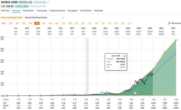Click the 2026 High value 192.93
181x110 pixels.
161,31
